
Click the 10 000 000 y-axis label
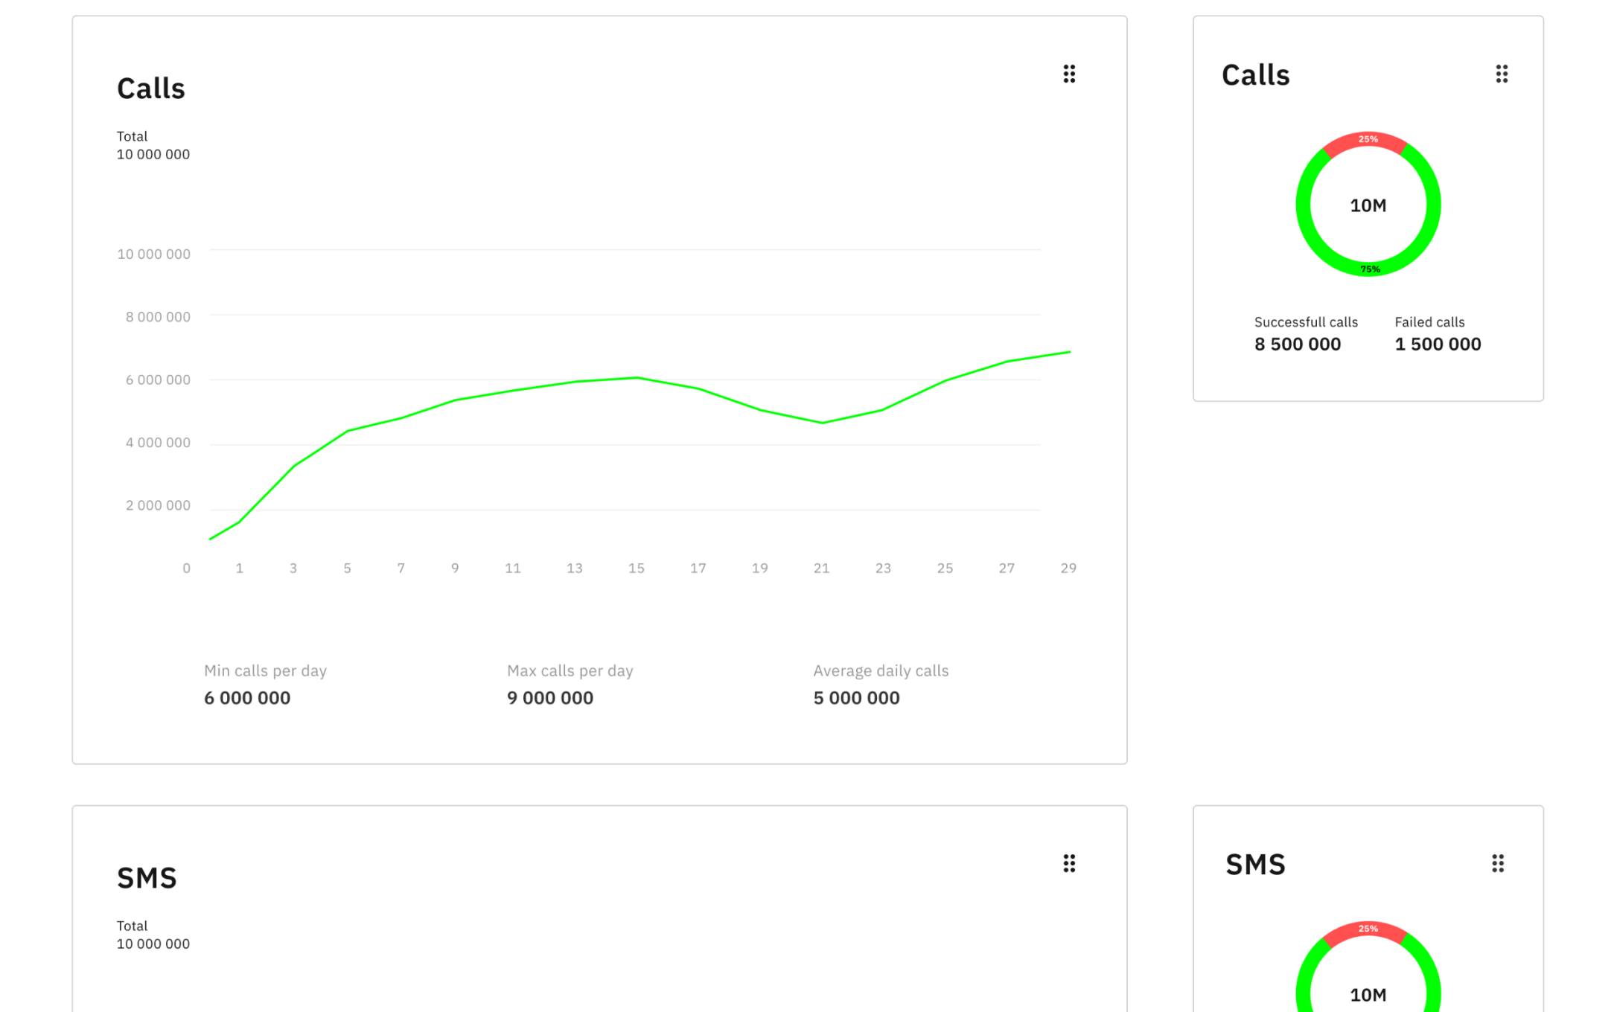(153, 254)
